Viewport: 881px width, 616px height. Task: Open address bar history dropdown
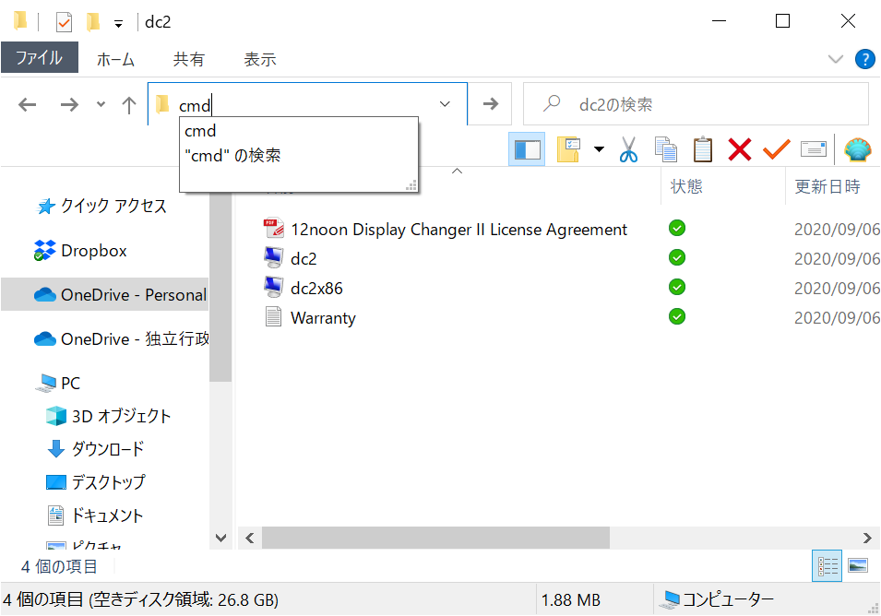coord(445,104)
